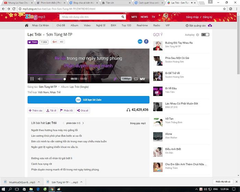The height and width of the screenshot is (192, 240).
Task: Switch to Blog chia sẻ kiến thức tab
Action: [x=84, y=3]
